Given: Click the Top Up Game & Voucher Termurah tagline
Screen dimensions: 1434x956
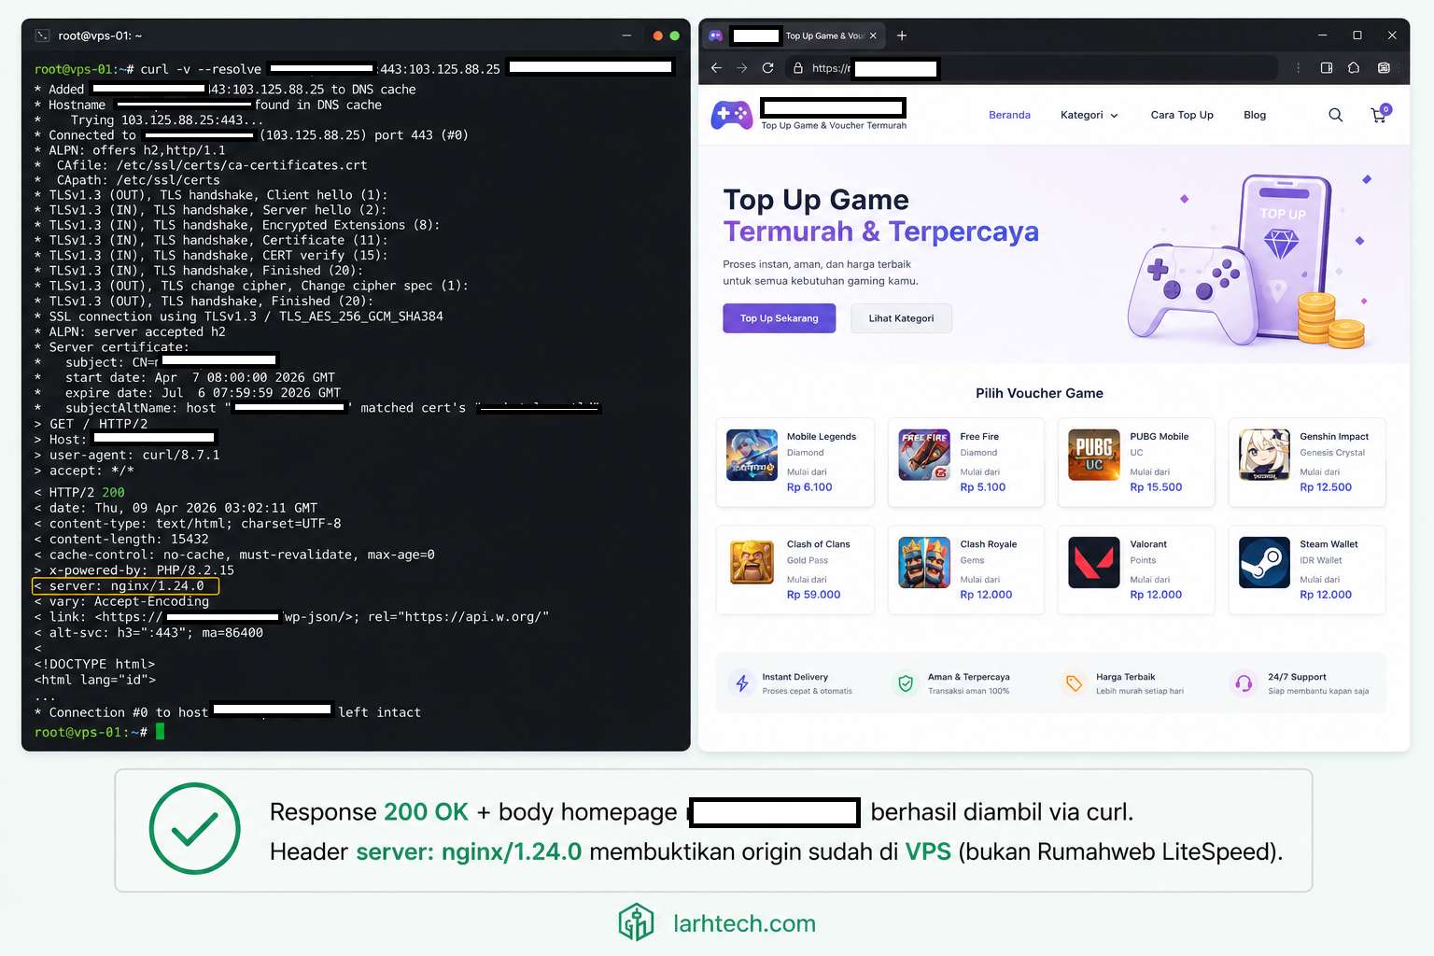Looking at the screenshot, I should coord(834,125).
